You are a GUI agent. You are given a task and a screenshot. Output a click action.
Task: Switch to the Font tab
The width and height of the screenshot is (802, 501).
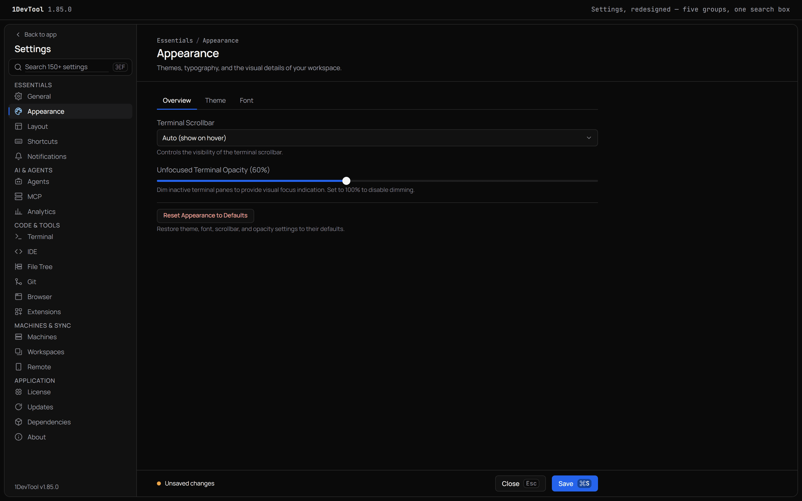246,100
